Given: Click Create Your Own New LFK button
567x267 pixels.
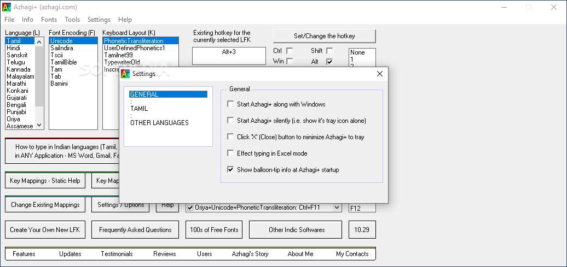Looking at the screenshot, I should click(x=45, y=229).
